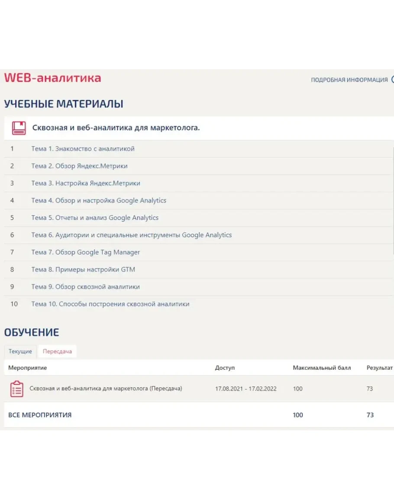
Task: Open ПОДРОБНАЯ ИНФОРМАЦИЯ link
Action: tap(349, 80)
